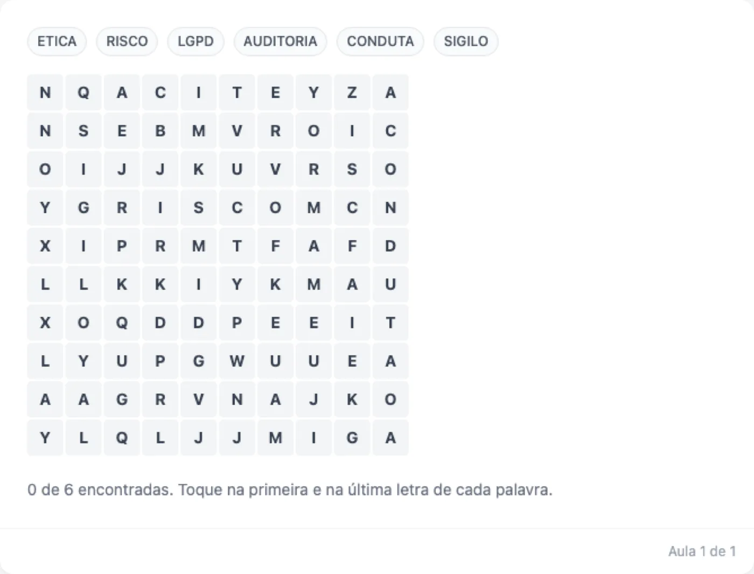Viewport: 754px width, 574px height.
Task: Select the SIGILO word chip
Action: 466,41
